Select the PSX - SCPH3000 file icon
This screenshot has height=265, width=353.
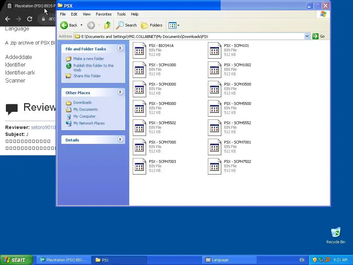pyautogui.click(x=139, y=89)
